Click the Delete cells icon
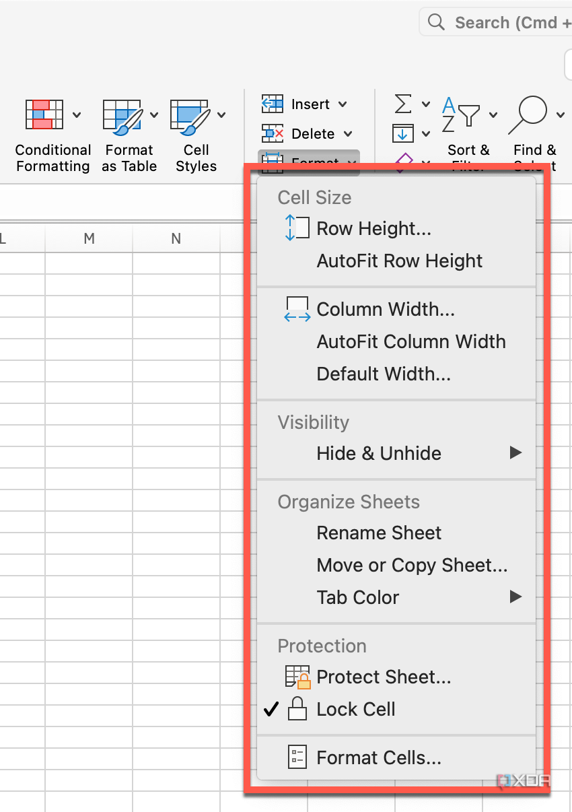Screen dimensions: 572x812 272,133
